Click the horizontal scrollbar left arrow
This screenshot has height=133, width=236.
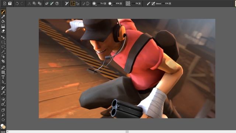(8, 132)
